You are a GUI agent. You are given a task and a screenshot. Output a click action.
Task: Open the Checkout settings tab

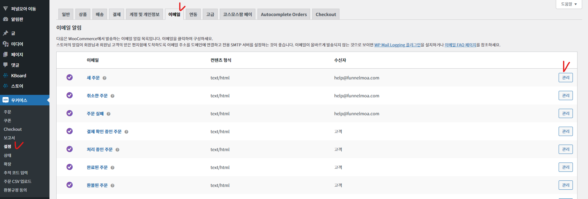point(326,14)
